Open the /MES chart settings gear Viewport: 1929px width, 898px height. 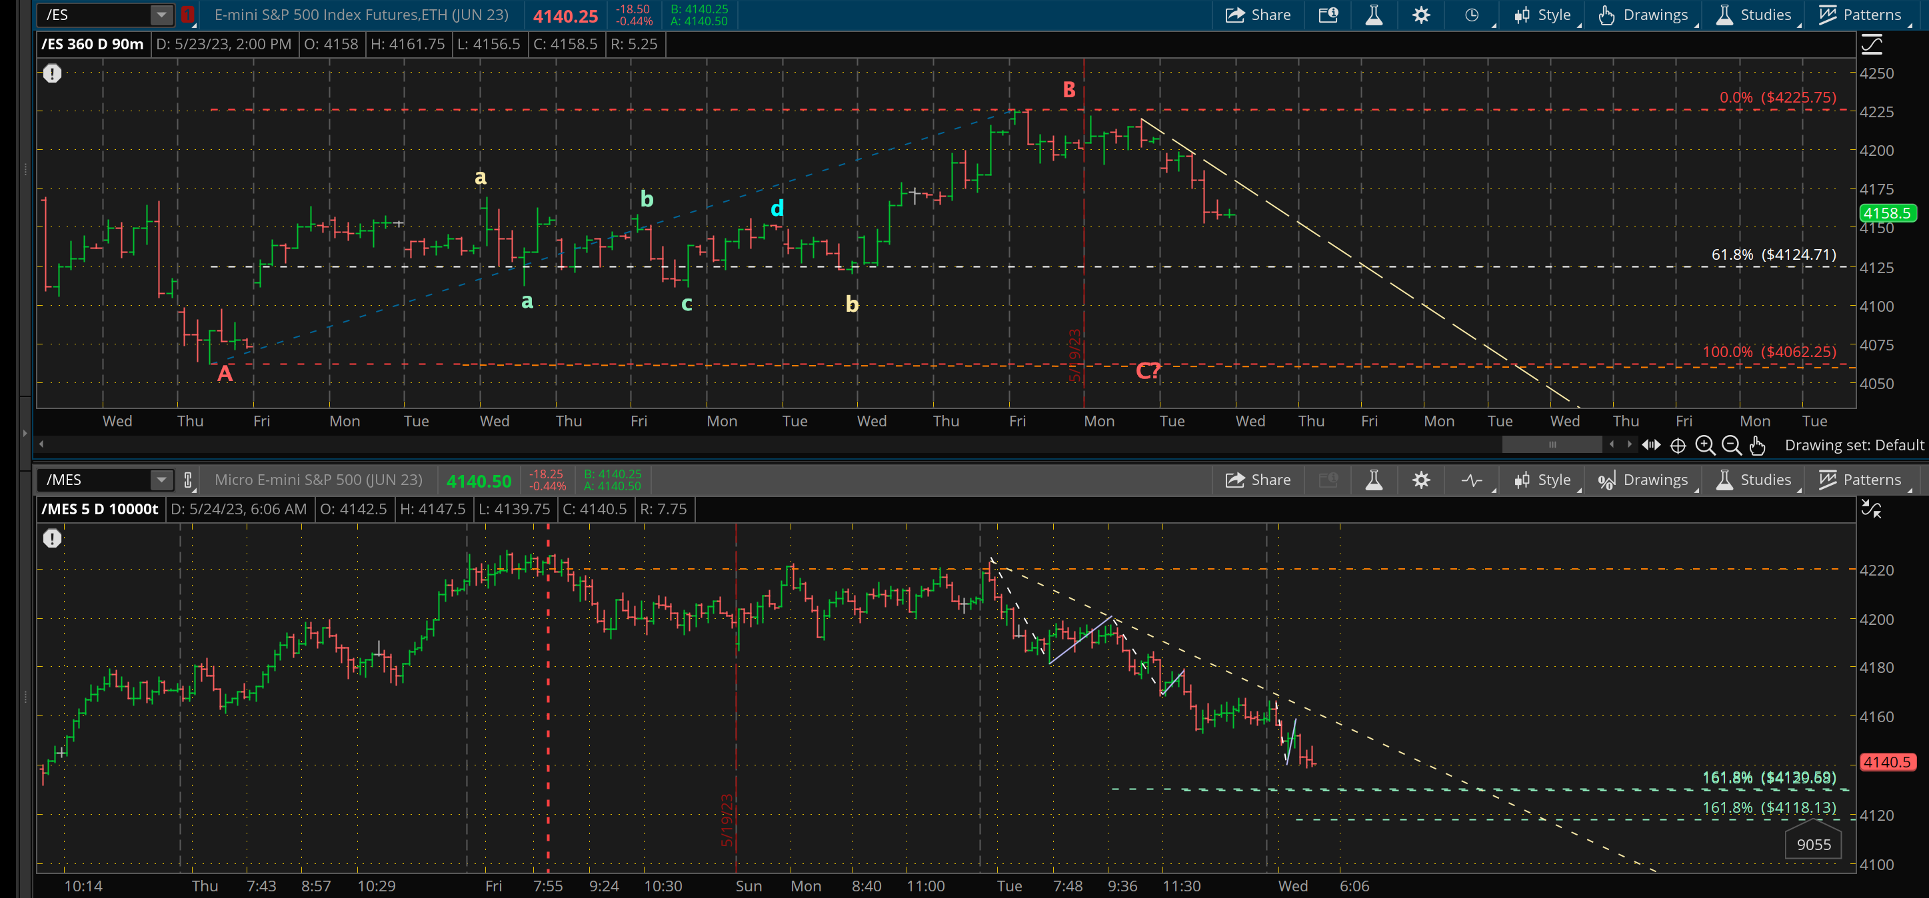(1420, 480)
